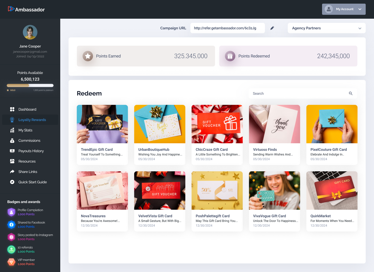Click the VIP member diamond badge icon
This screenshot has height=272, width=374.
click(x=11, y=262)
